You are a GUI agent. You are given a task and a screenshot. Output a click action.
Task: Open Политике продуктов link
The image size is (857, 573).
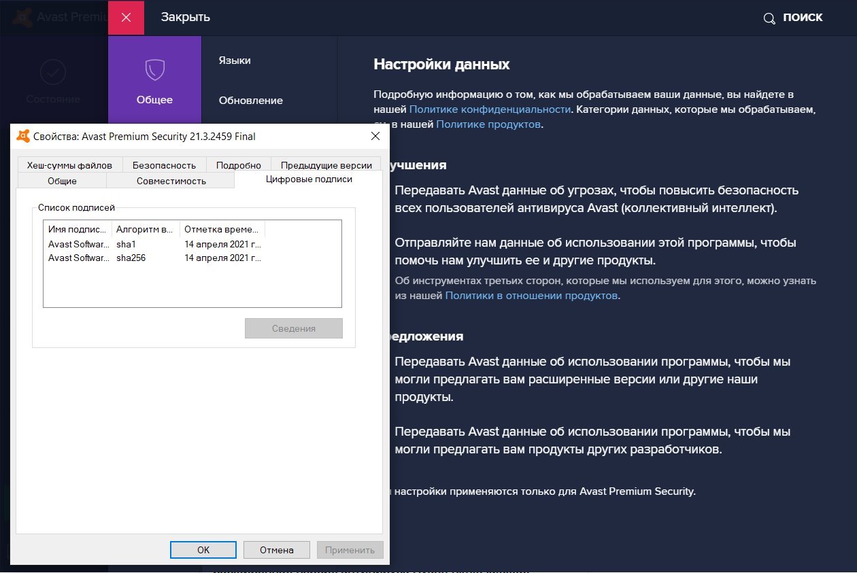[489, 124]
